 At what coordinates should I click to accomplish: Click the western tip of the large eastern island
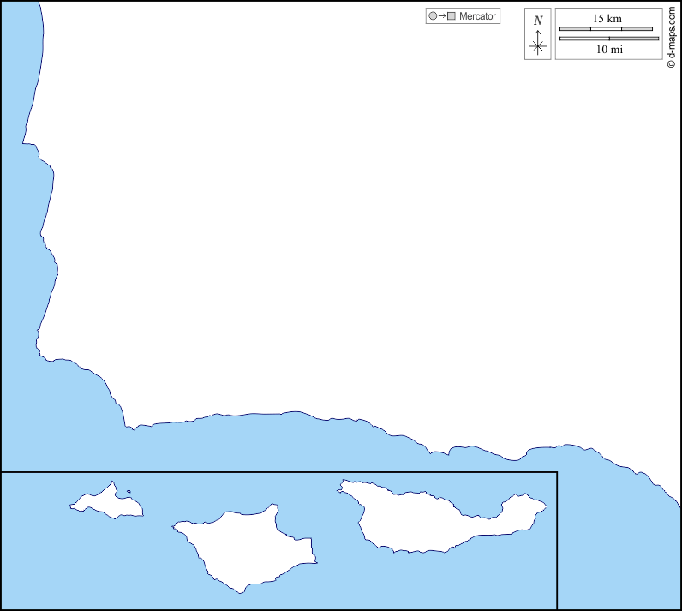click(341, 487)
